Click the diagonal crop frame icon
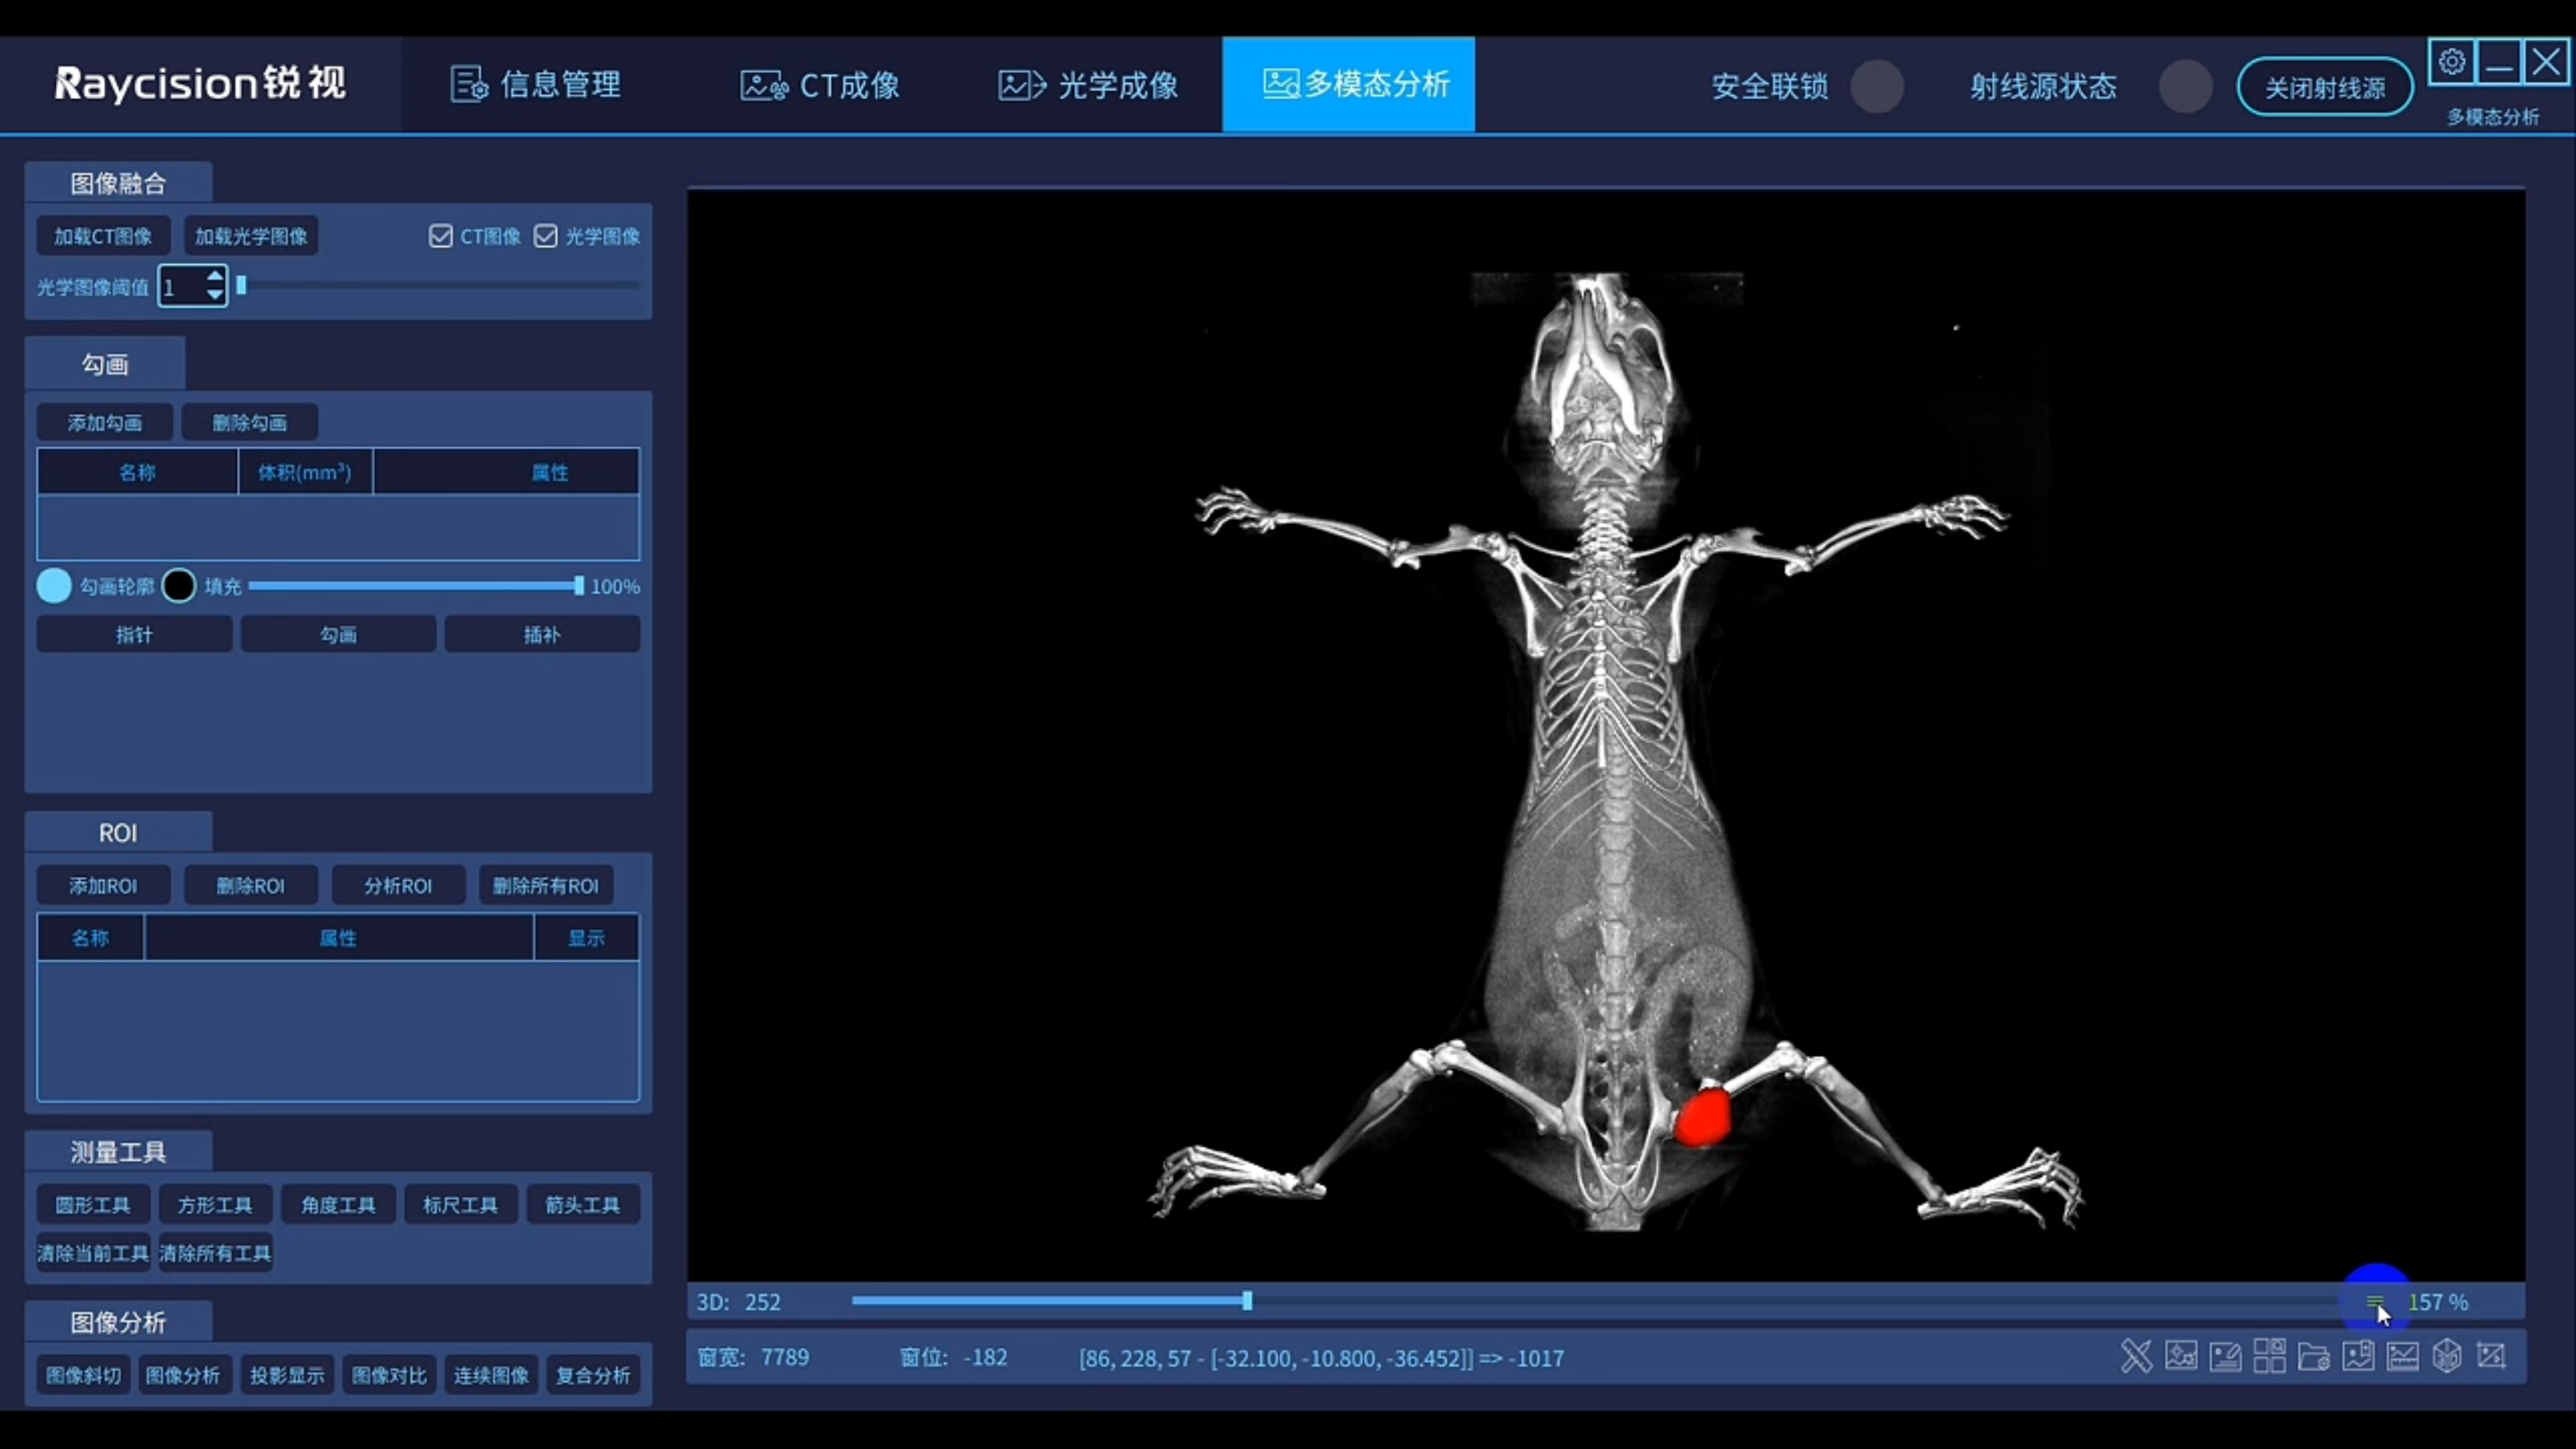This screenshot has height=1449, width=2576. pyautogui.click(x=2491, y=1356)
